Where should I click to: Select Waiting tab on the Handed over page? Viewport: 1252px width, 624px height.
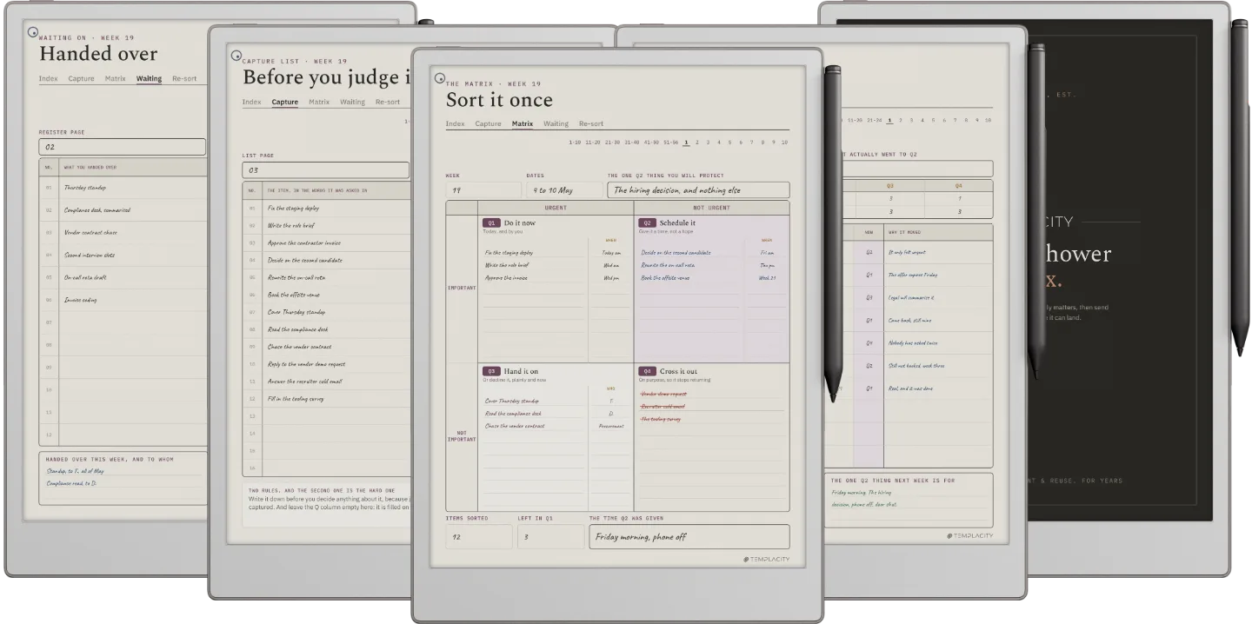(x=149, y=79)
